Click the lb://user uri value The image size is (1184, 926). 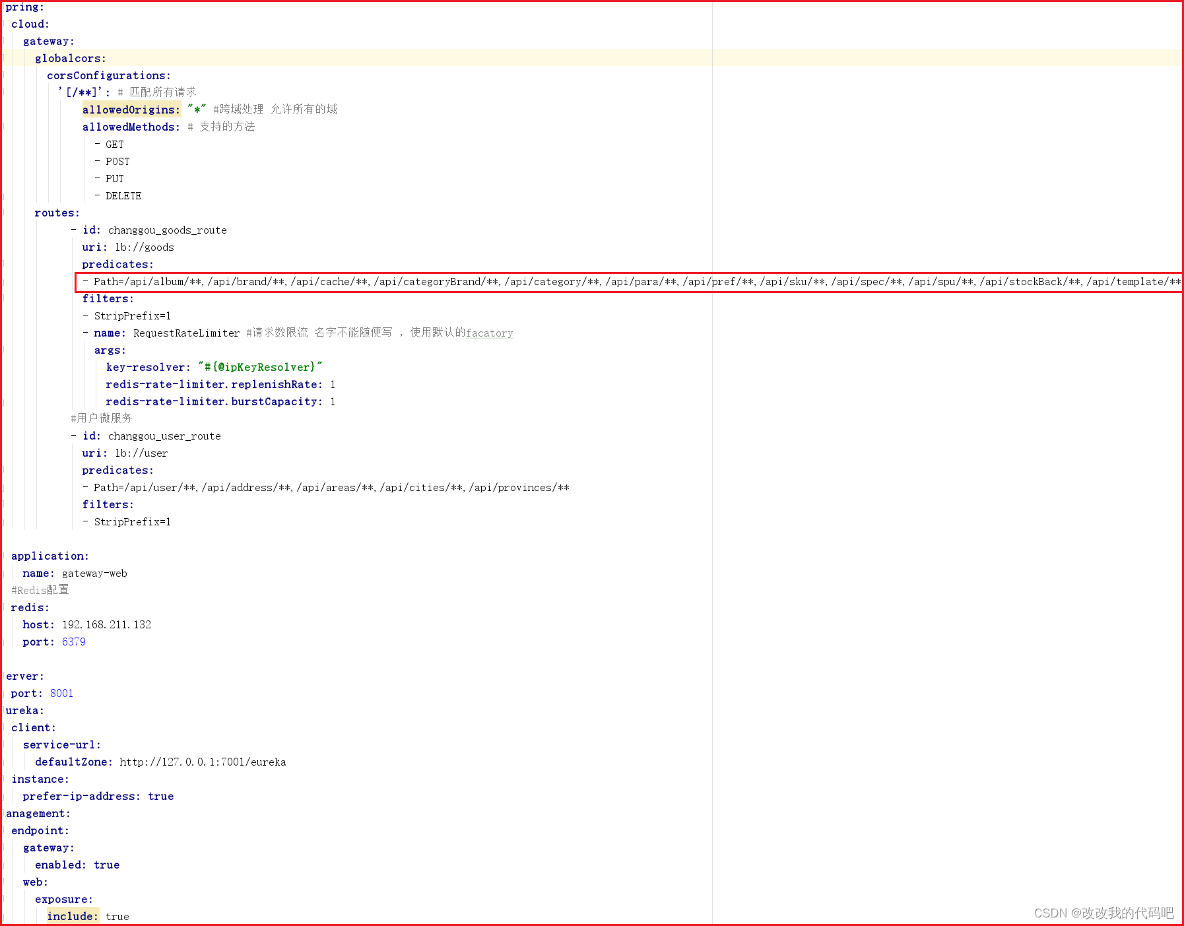141,453
